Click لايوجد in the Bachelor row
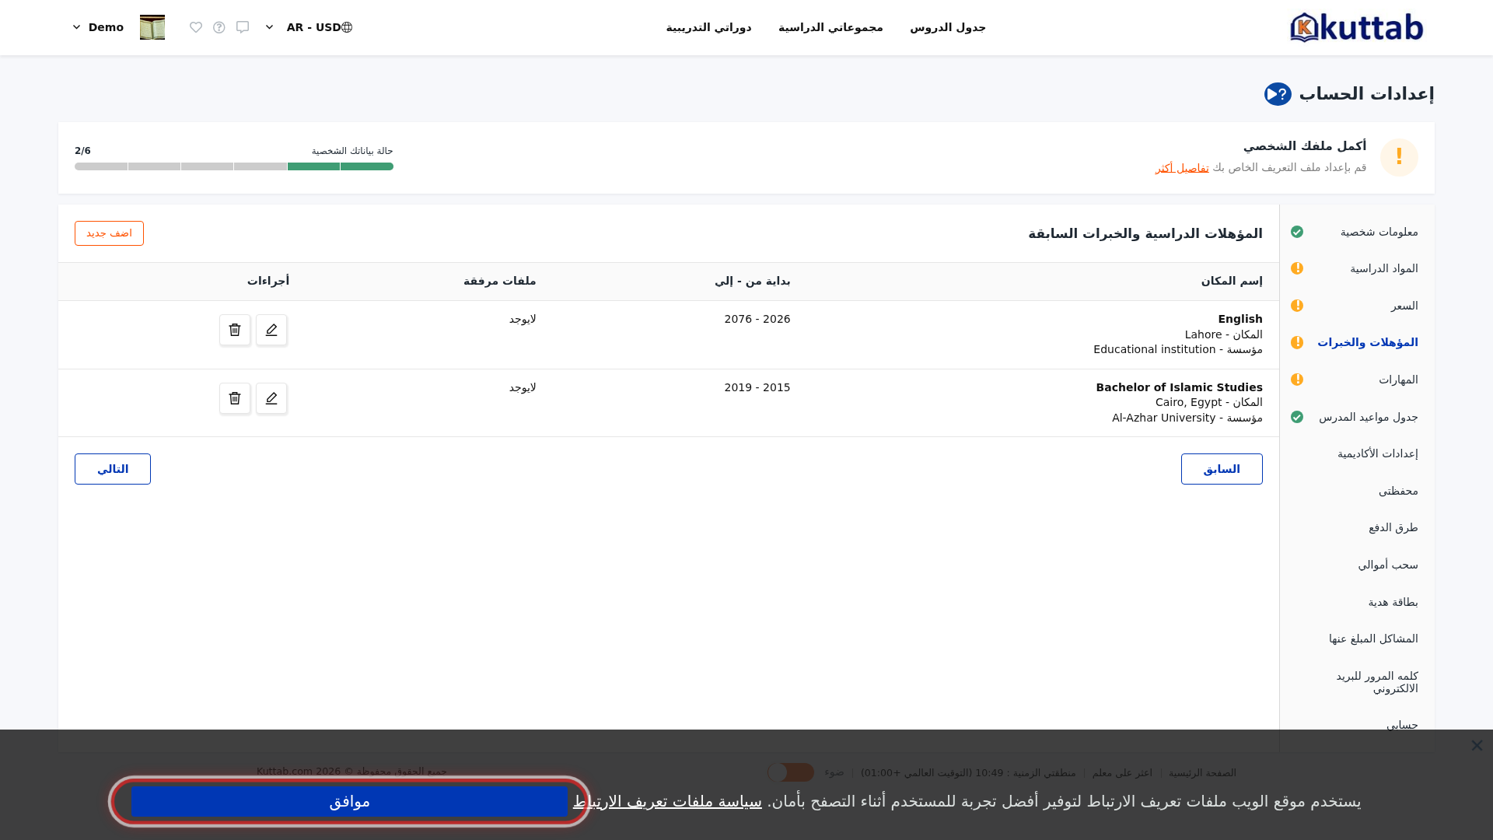The width and height of the screenshot is (1493, 840). pyautogui.click(x=523, y=387)
